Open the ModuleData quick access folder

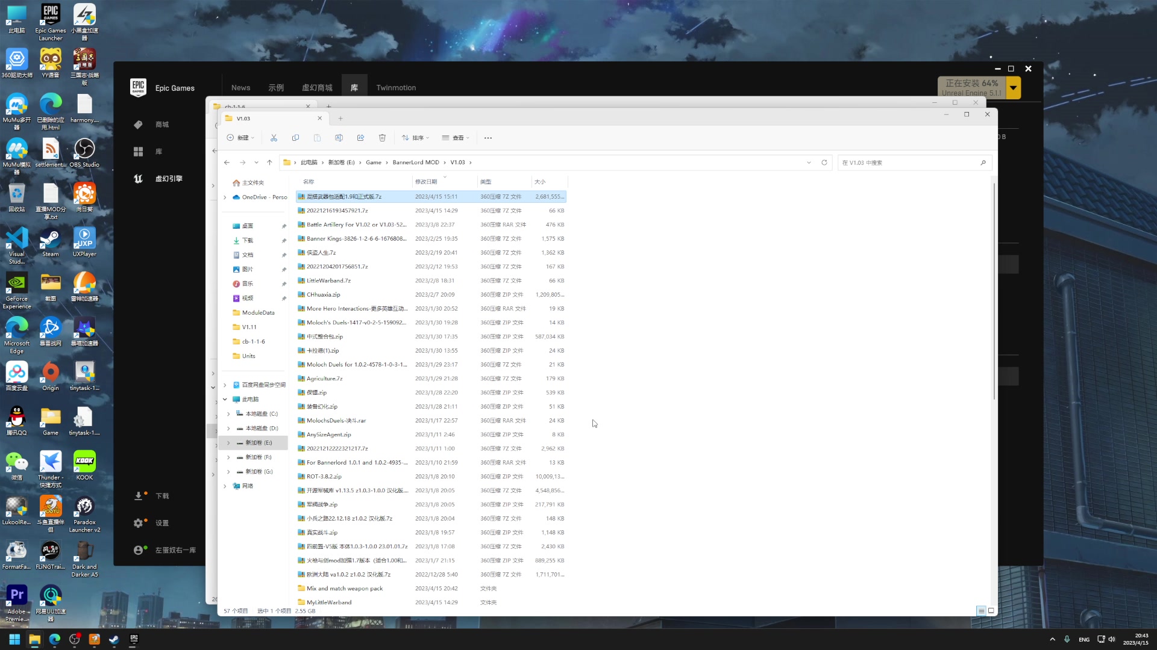coord(258,313)
